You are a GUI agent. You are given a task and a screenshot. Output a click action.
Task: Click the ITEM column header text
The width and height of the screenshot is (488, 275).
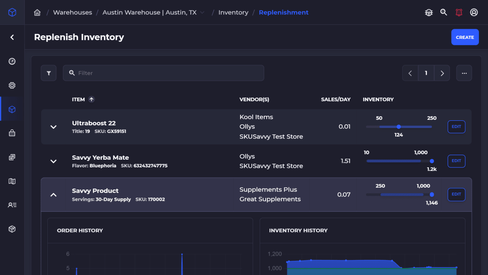pyautogui.click(x=79, y=100)
